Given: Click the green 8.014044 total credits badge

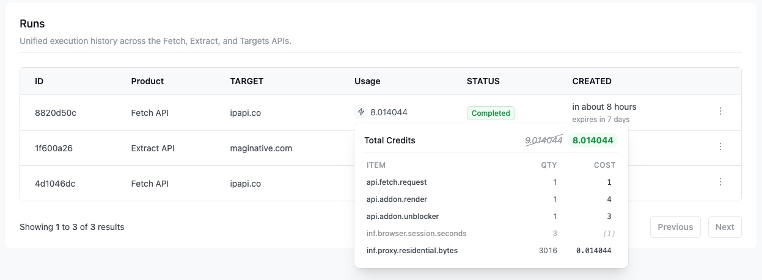Looking at the screenshot, I should (x=592, y=140).
